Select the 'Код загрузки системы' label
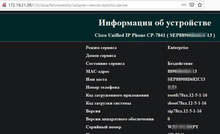 [108, 103]
